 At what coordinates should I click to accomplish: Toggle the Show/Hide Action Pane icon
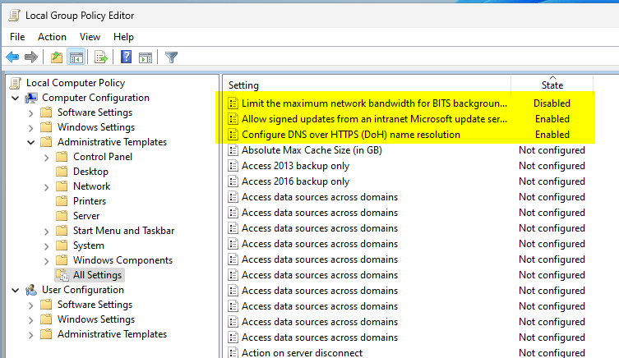(x=145, y=57)
